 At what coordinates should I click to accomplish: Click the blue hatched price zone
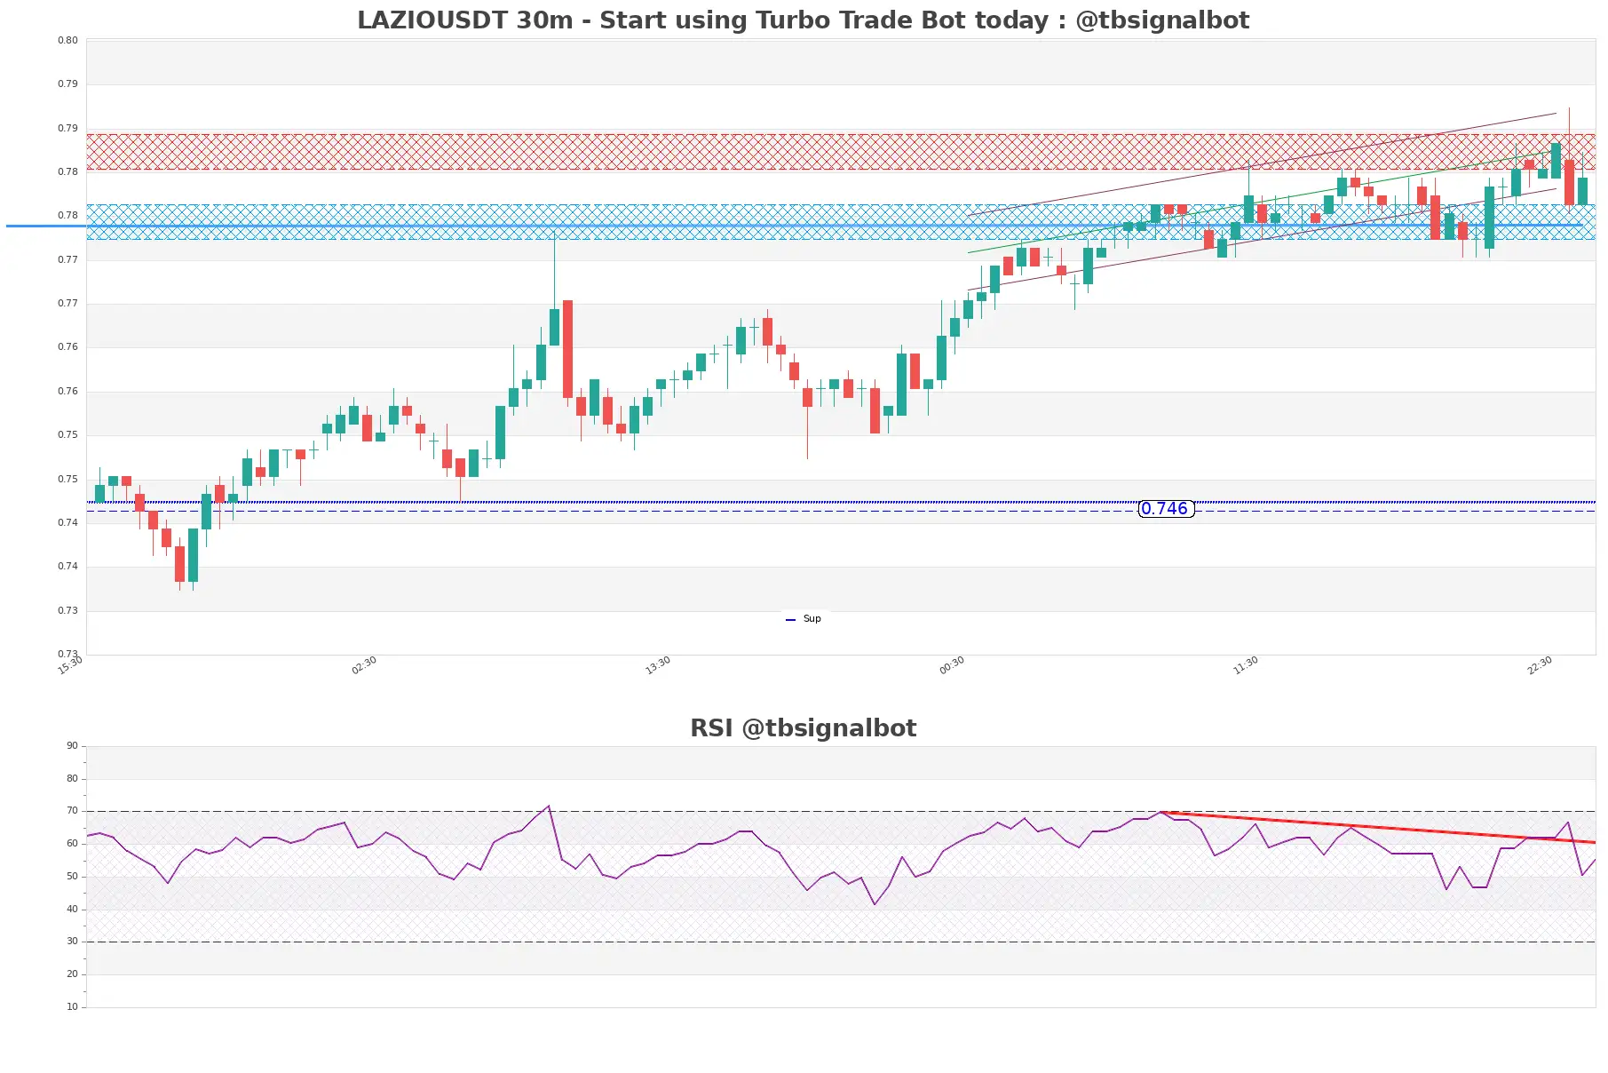coord(841,222)
